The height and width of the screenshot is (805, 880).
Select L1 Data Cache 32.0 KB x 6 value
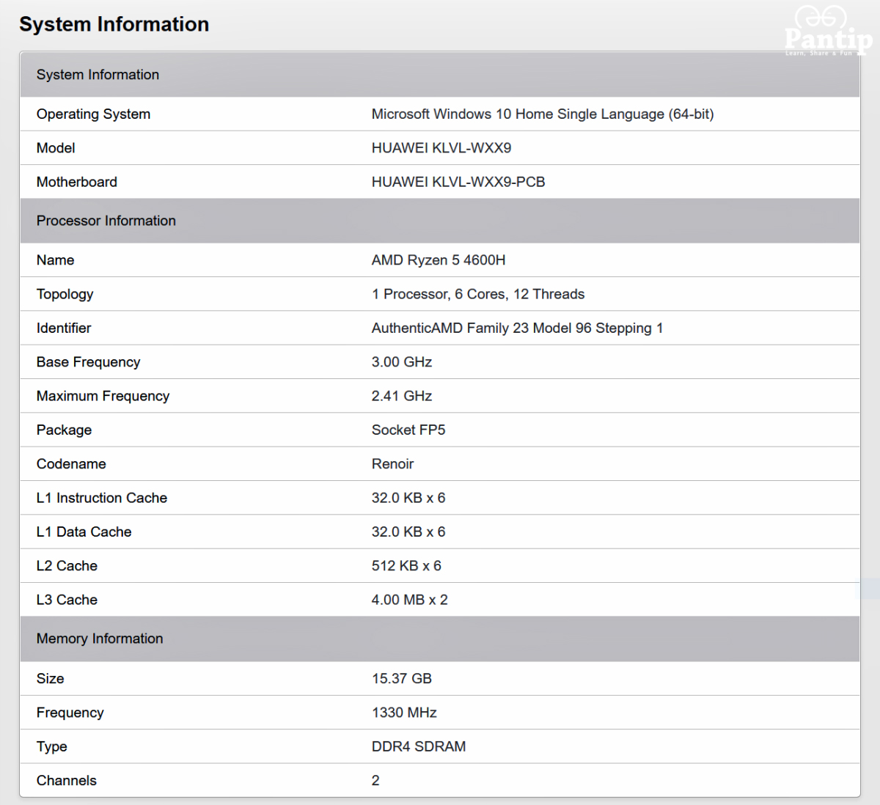(408, 532)
